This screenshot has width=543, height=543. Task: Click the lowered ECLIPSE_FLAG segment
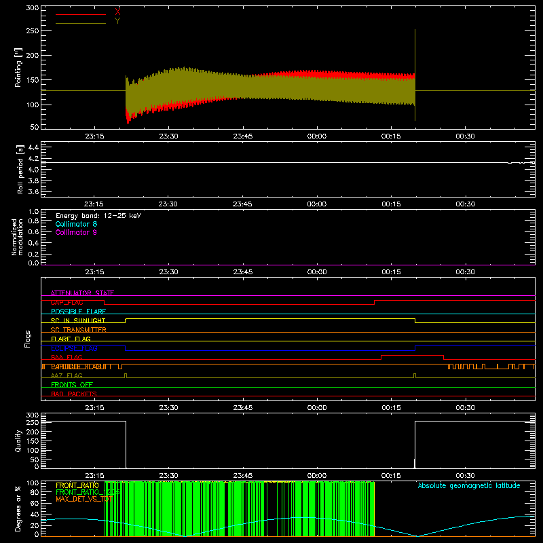tap(270, 350)
